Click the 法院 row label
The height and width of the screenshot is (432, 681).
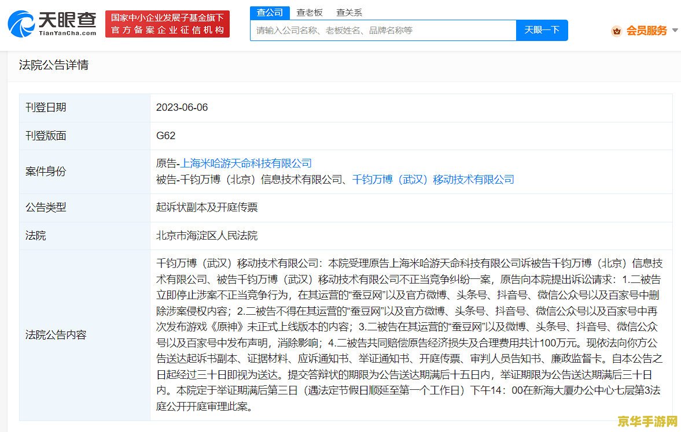point(36,236)
